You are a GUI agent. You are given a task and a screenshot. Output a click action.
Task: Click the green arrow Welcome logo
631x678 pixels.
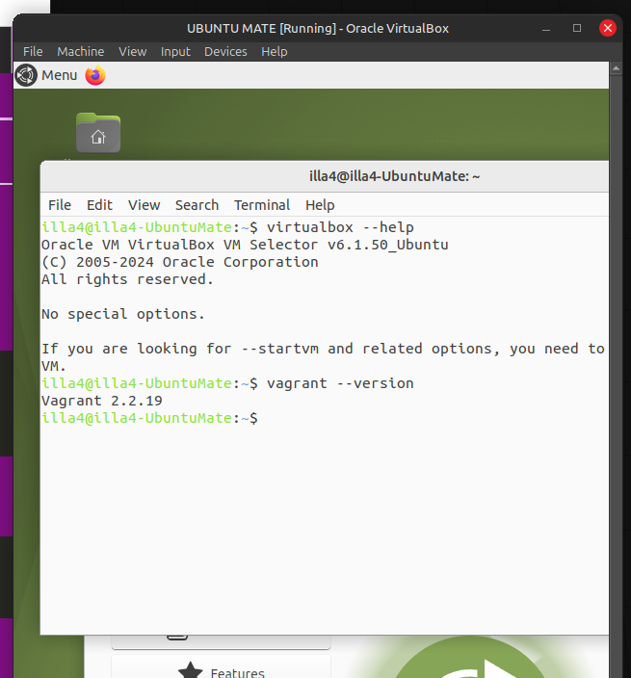(472, 665)
